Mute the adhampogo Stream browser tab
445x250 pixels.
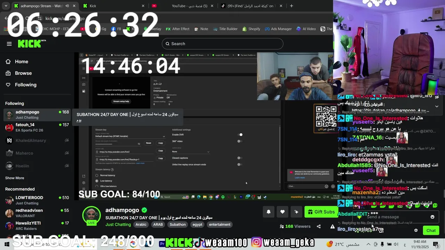point(67,6)
